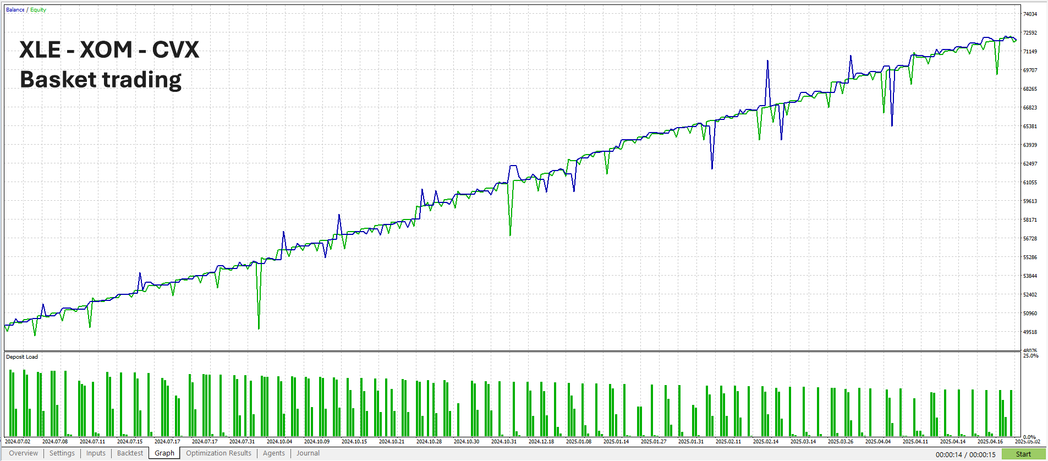Click the green Start button
The image size is (1048, 461).
point(1023,454)
